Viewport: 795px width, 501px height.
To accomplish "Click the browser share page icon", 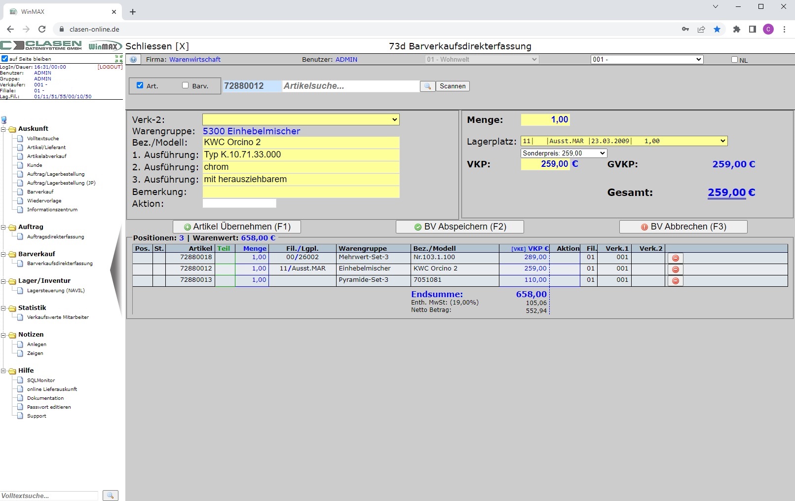I will pyautogui.click(x=701, y=29).
